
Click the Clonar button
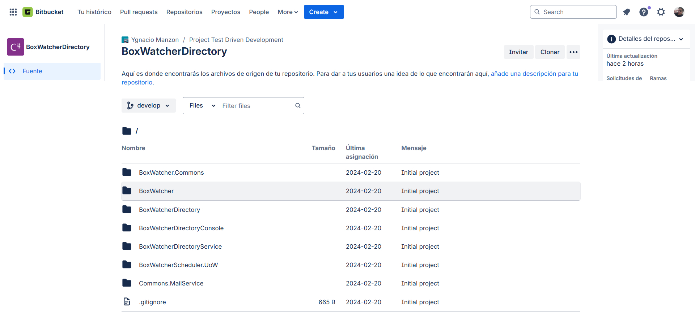point(550,52)
